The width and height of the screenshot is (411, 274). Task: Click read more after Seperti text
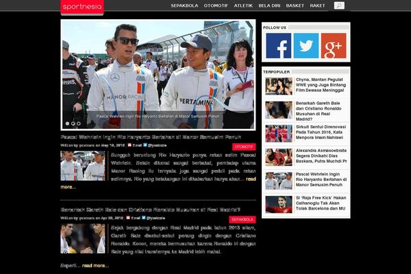click(95, 266)
